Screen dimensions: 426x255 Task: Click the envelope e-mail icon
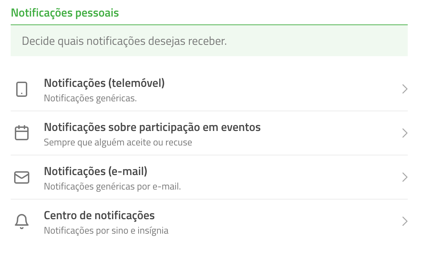(22, 177)
